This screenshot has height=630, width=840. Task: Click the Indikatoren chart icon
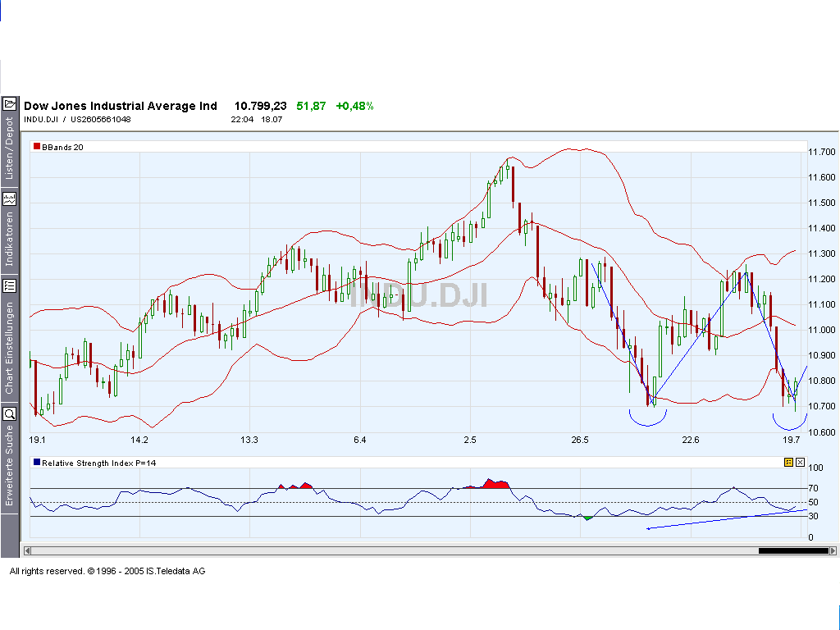pyautogui.click(x=10, y=199)
